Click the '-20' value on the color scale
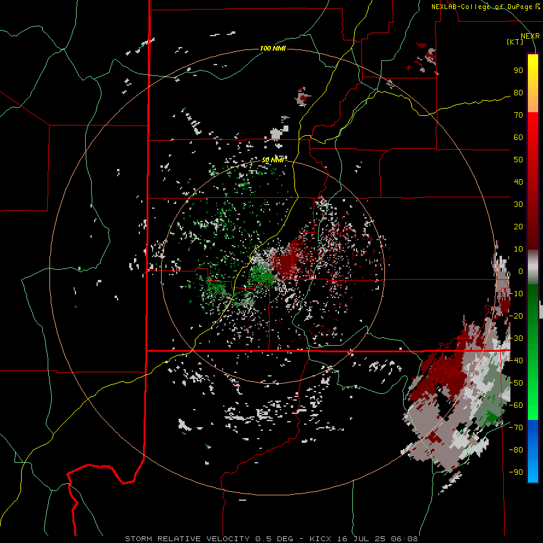Image resolution: width=543 pixels, height=543 pixels. click(516, 316)
